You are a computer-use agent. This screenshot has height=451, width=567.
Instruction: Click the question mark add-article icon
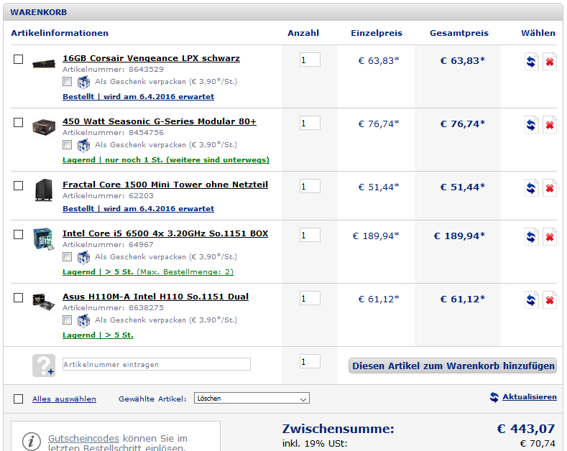pos(44,366)
